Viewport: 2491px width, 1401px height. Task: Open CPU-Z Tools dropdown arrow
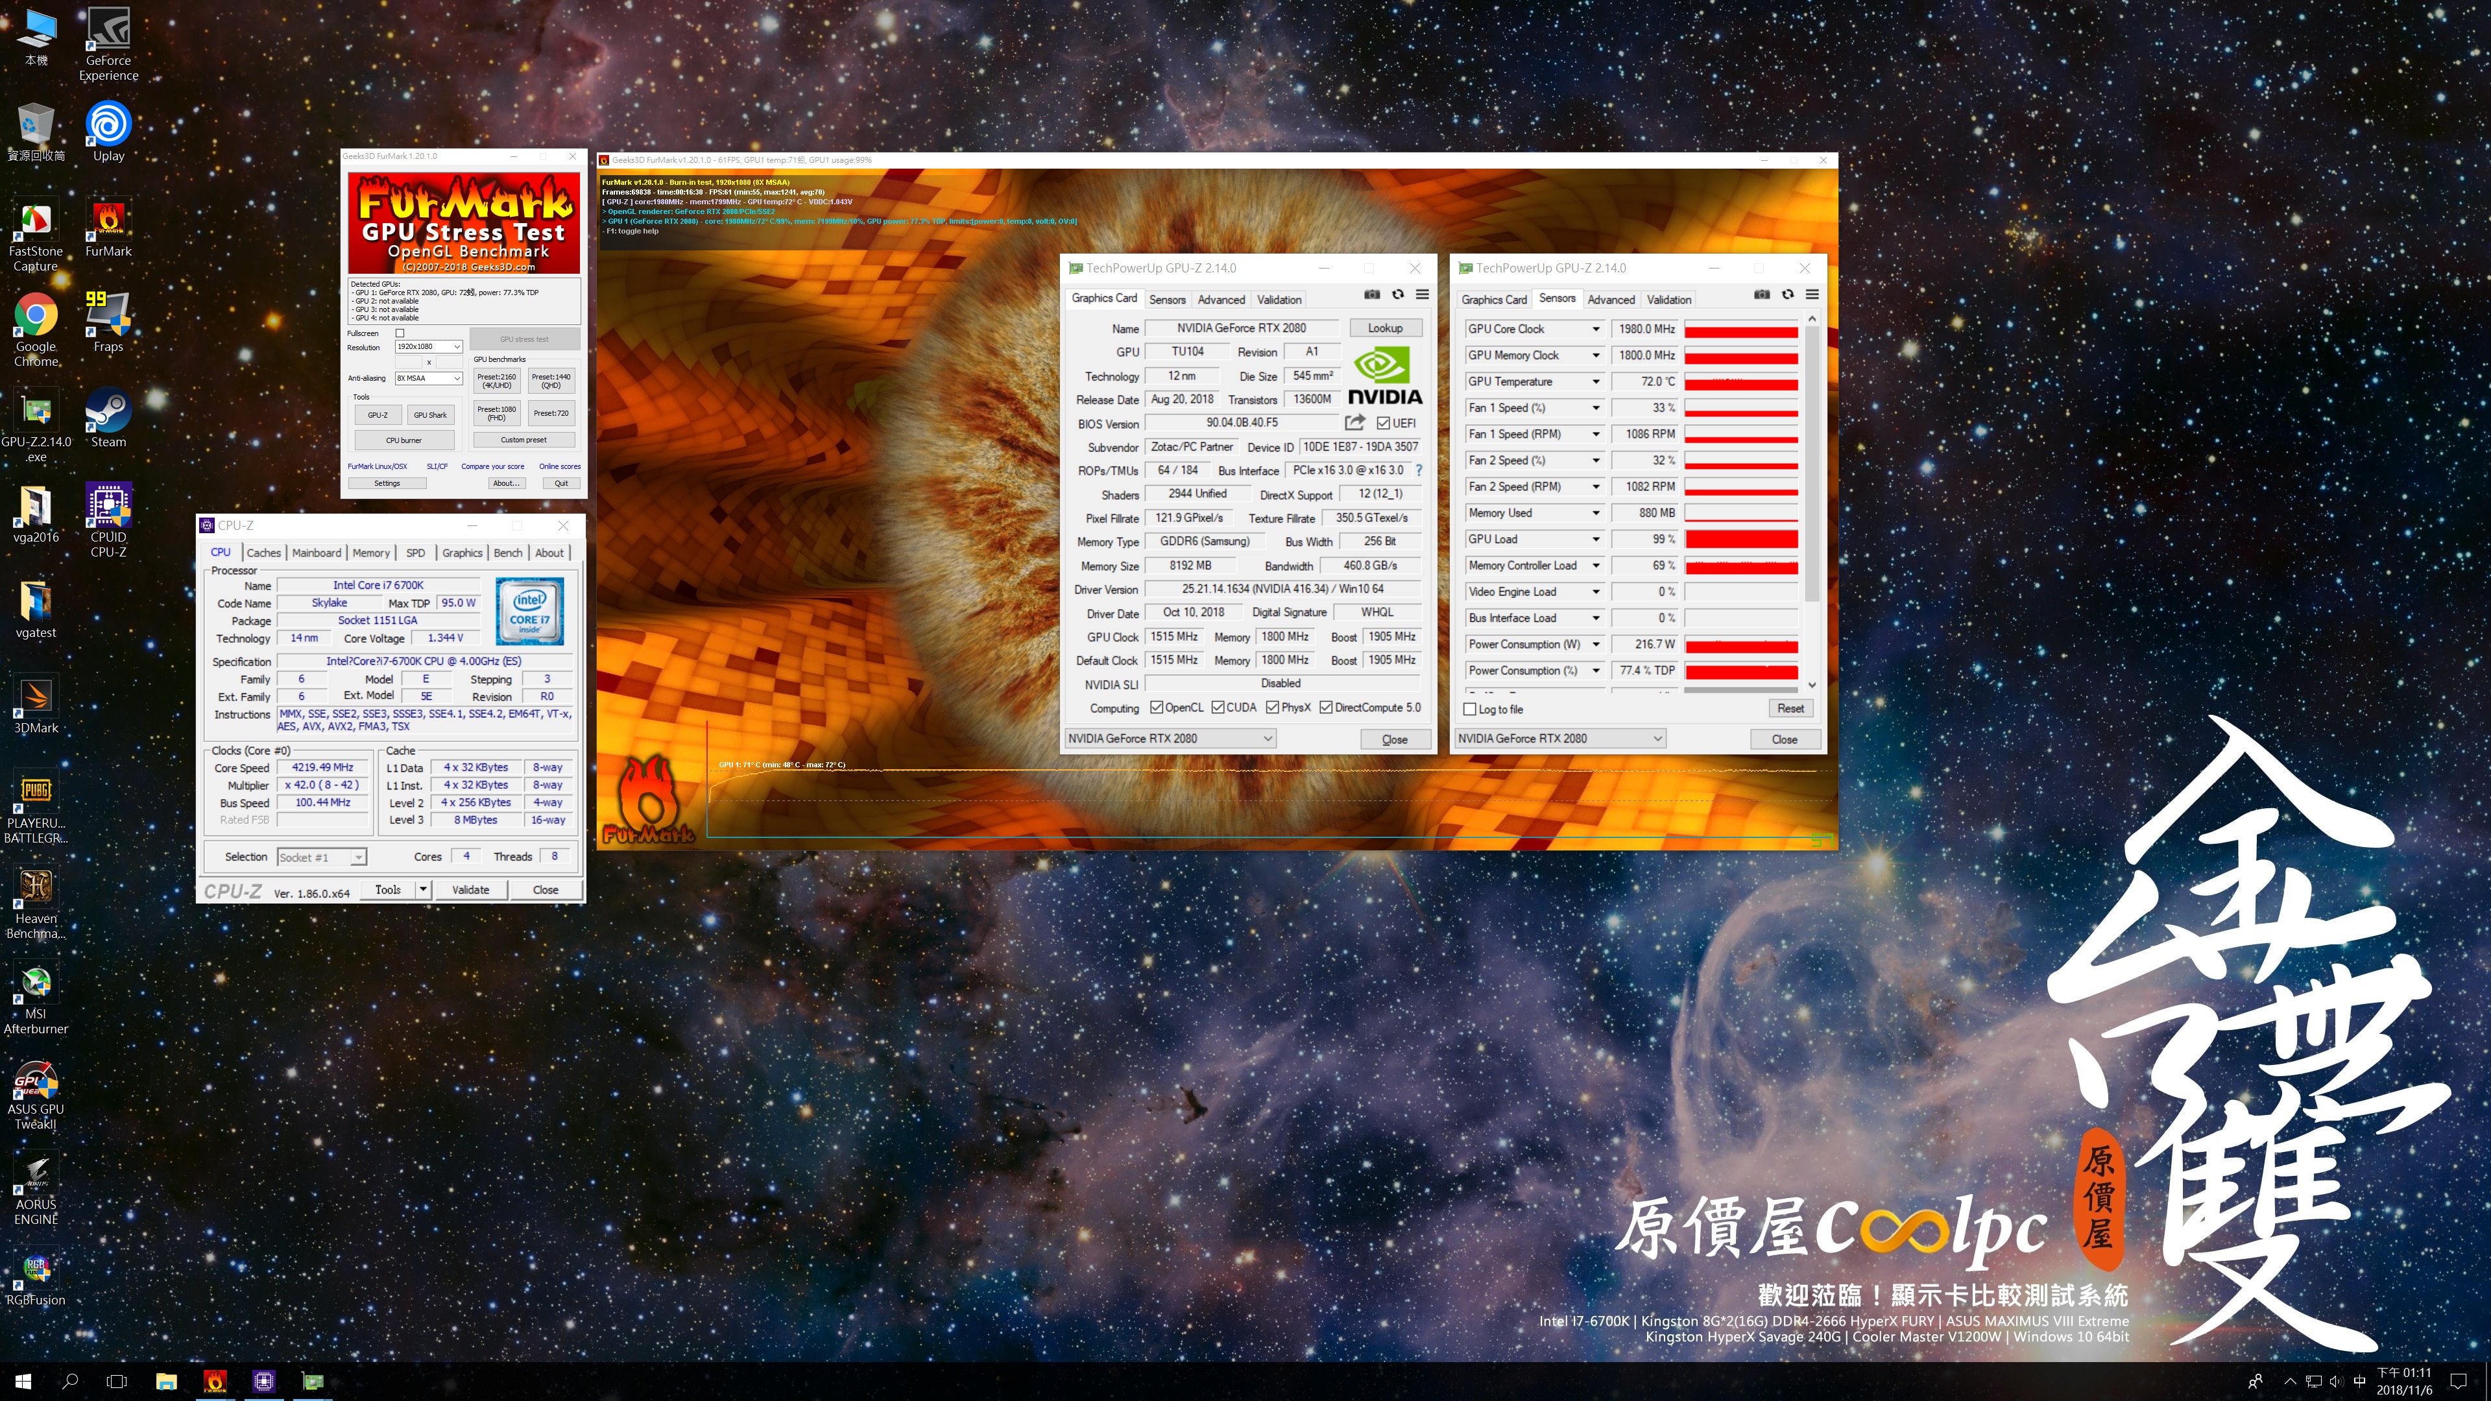(422, 889)
